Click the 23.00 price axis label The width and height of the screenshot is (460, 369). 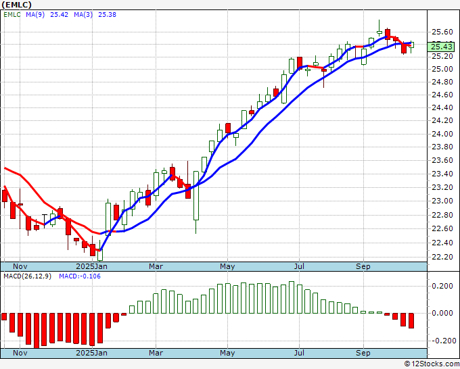[442, 201]
